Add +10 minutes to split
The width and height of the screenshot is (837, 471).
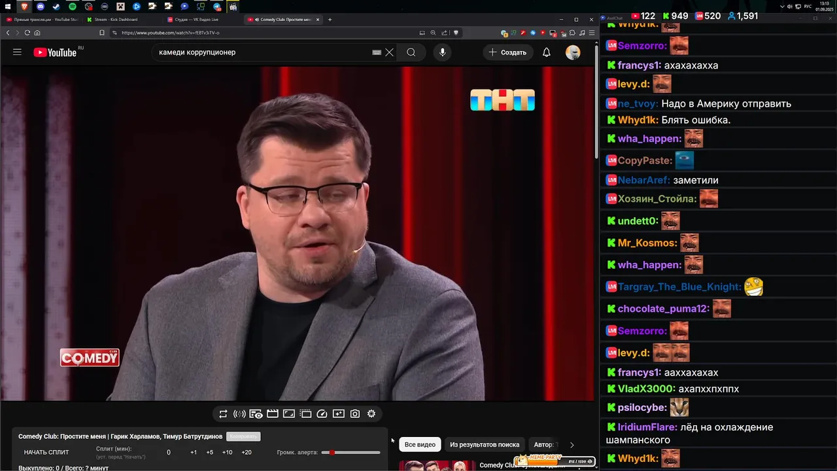coord(227,452)
